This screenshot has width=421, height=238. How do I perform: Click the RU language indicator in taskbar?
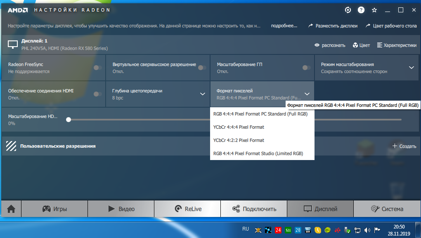(x=246, y=229)
